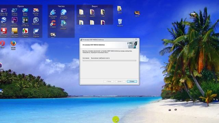Click the Видос group header

click(95, 6)
